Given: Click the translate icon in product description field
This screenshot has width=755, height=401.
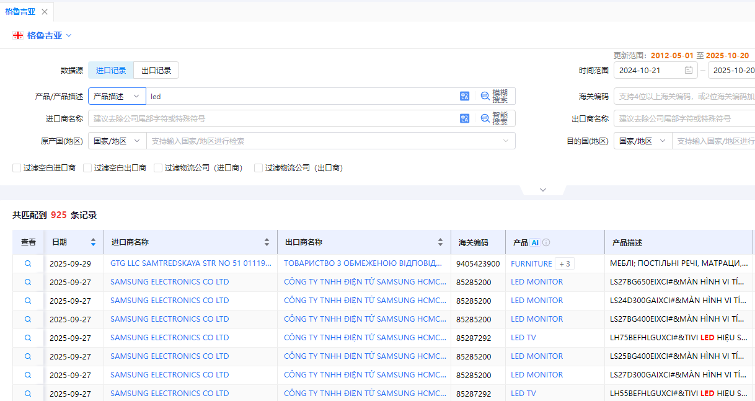Looking at the screenshot, I should 464,96.
